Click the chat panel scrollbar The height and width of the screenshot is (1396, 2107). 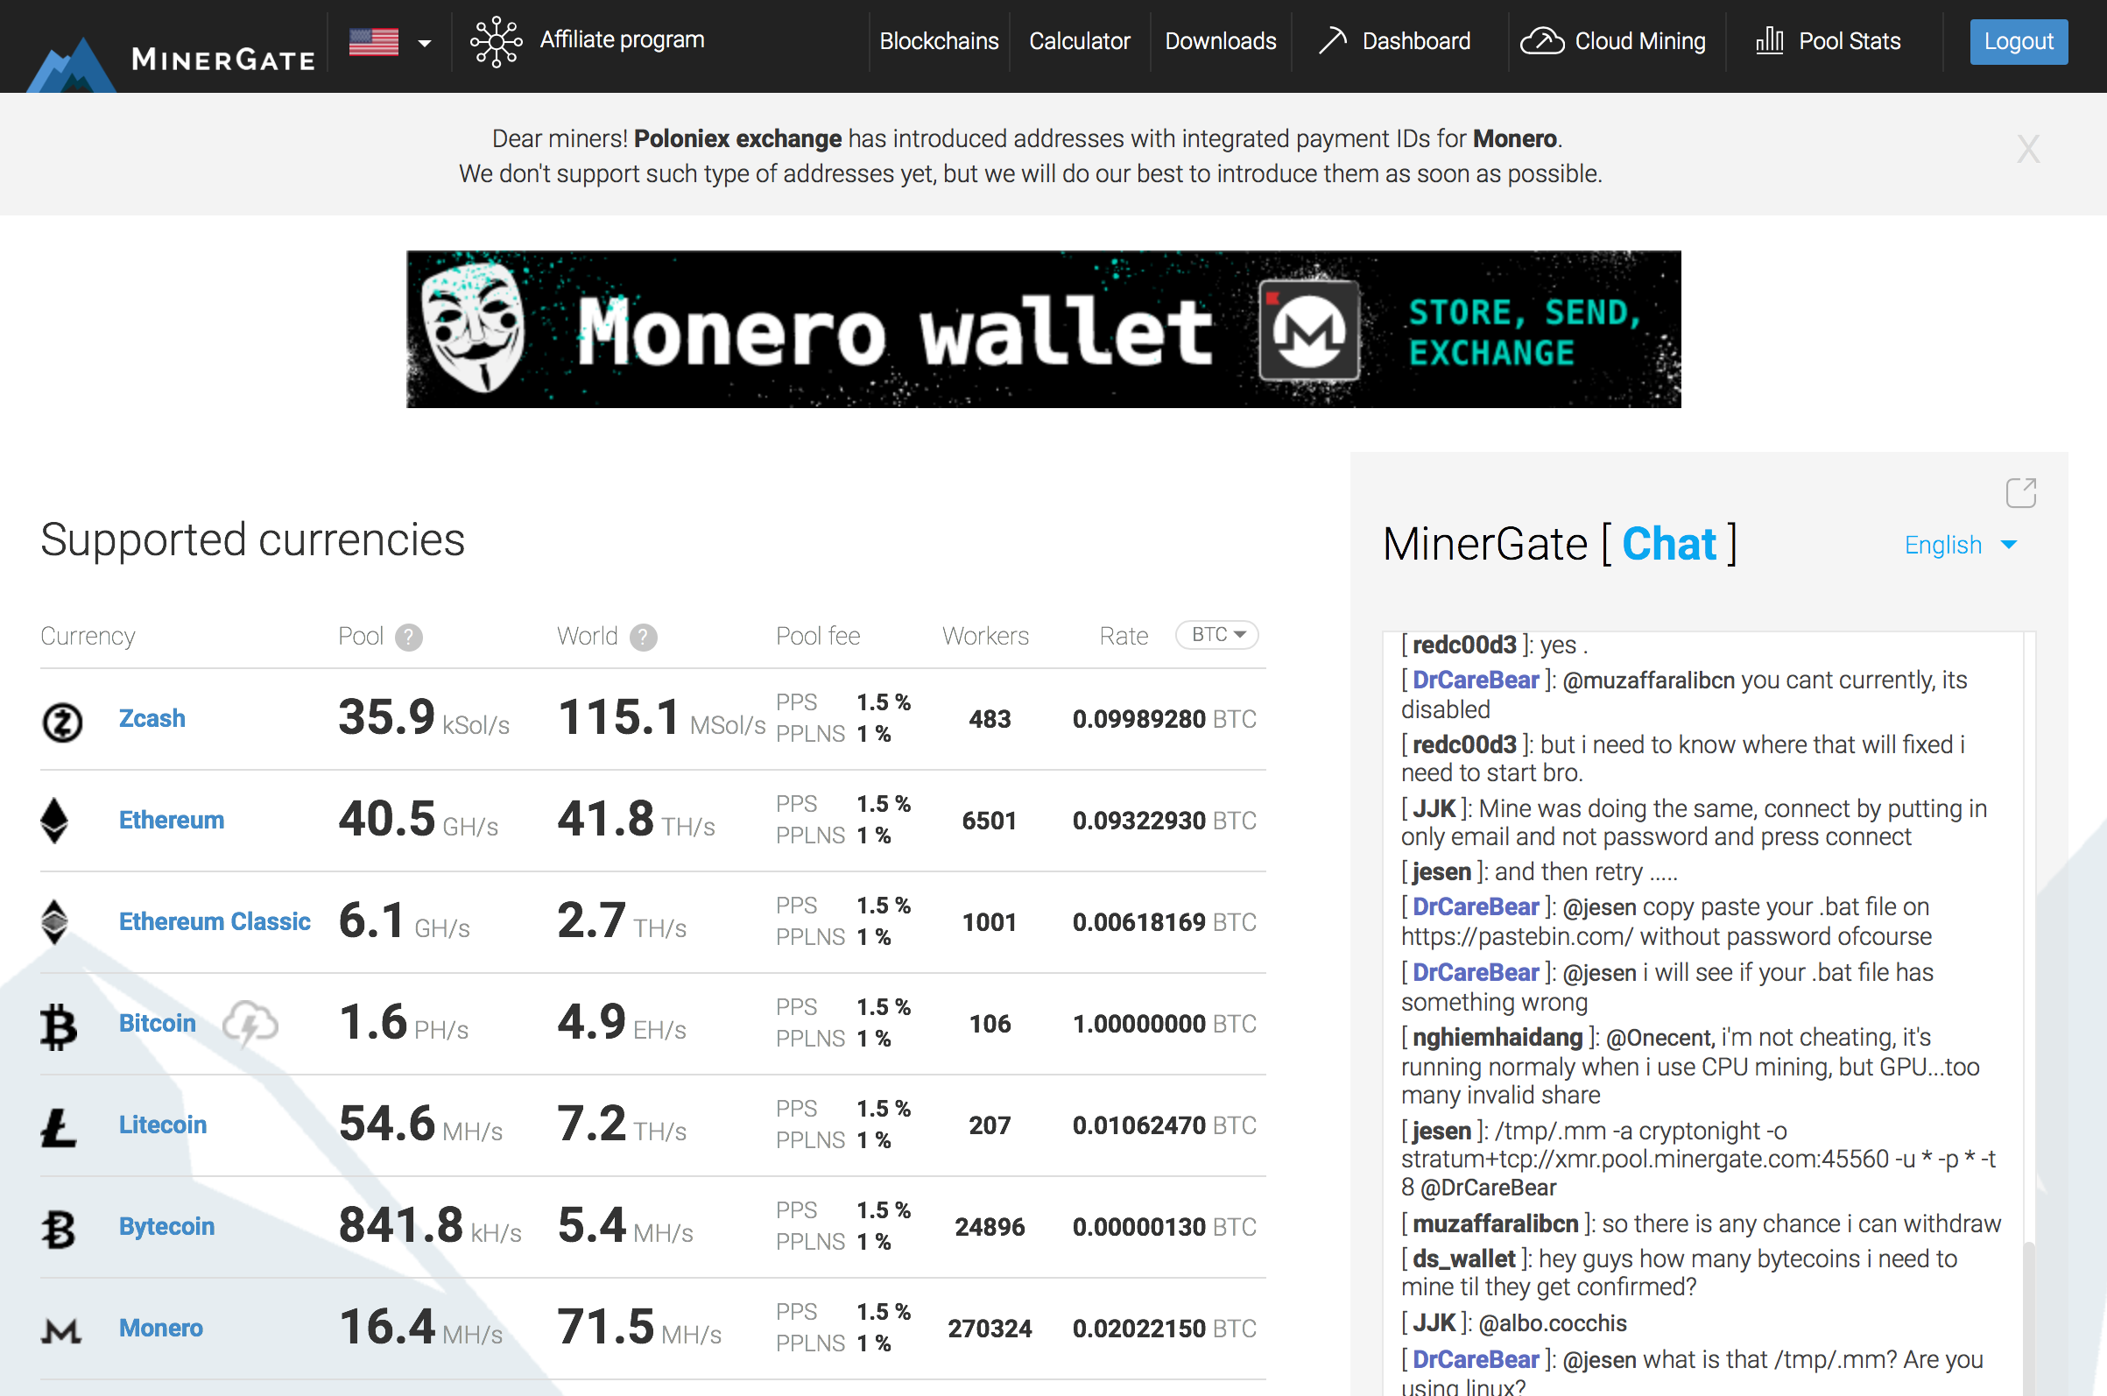pyautogui.click(x=2029, y=1318)
